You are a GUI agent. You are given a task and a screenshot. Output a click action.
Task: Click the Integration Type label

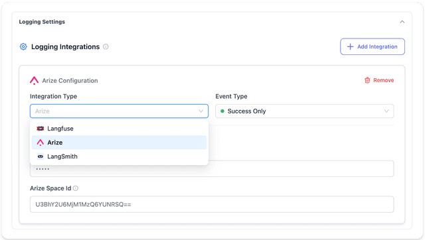53,96
